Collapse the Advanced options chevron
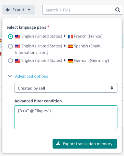Screen dimensions: 124x156 pyautogui.click(x=10, y=76)
